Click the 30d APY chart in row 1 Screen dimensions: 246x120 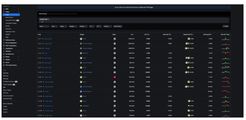(226, 39)
